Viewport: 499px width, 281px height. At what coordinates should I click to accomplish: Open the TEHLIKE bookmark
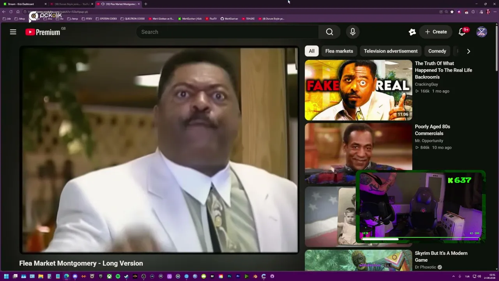(x=248, y=19)
